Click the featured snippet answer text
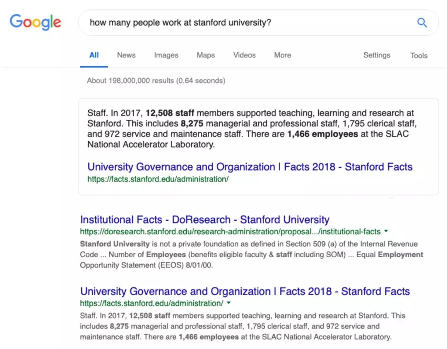Image resolution: width=447 pixels, height=349 pixels. [252, 129]
